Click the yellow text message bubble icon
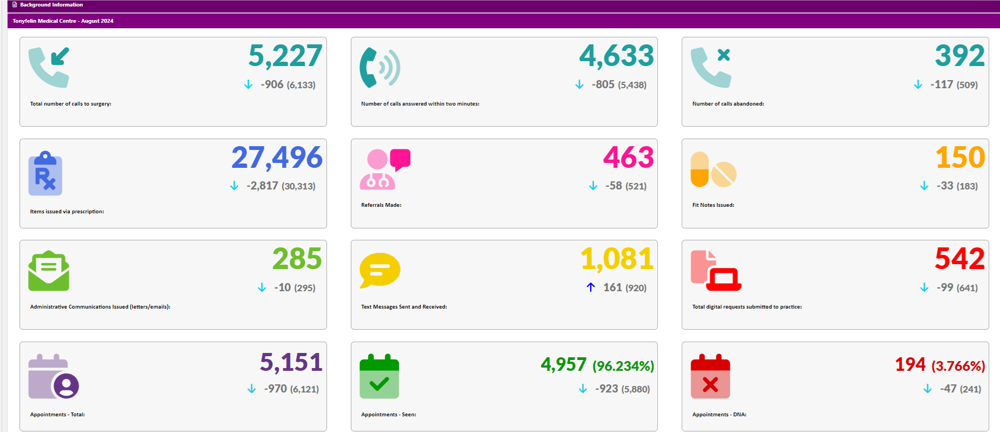 (x=380, y=270)
